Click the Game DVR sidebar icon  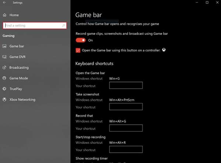4,57
